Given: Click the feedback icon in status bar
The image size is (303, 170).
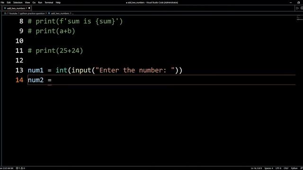Looking at the screenshot, I should tap(301, 168).
